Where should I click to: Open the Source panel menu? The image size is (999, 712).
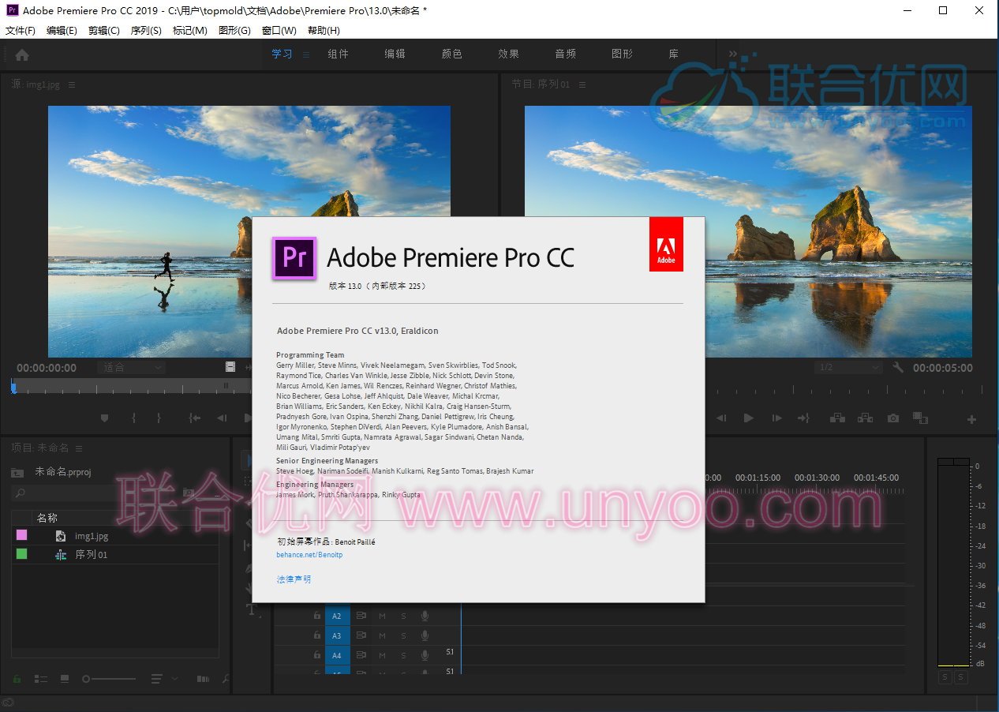[x=72, y=84]
